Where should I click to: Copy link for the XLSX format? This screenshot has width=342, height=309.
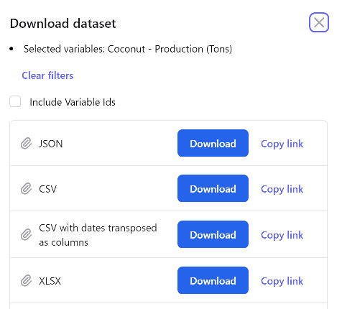click(282, 281)
